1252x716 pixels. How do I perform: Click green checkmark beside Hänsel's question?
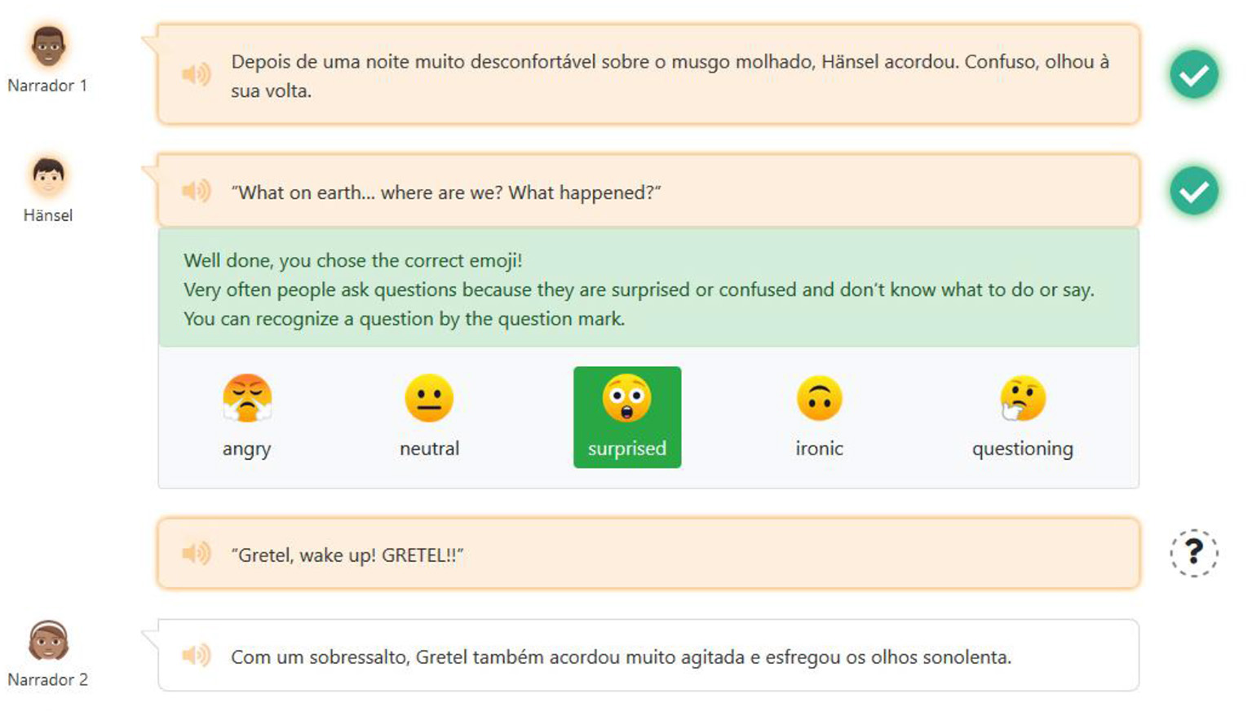(x=1193, y=191)
